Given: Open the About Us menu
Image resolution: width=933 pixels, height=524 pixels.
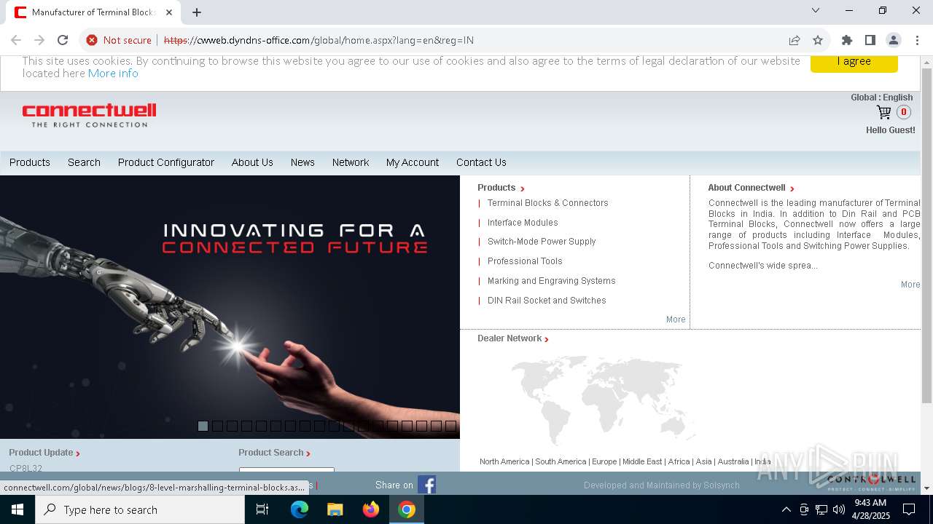Looking at the screenshot, I should [252, 162].
